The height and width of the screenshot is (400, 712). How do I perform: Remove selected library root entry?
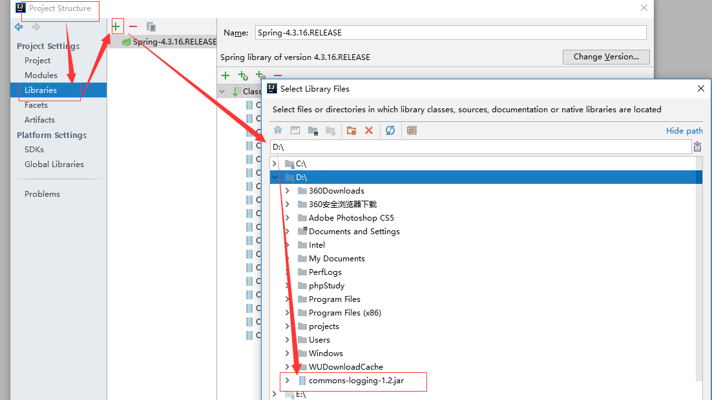point(278,75)
